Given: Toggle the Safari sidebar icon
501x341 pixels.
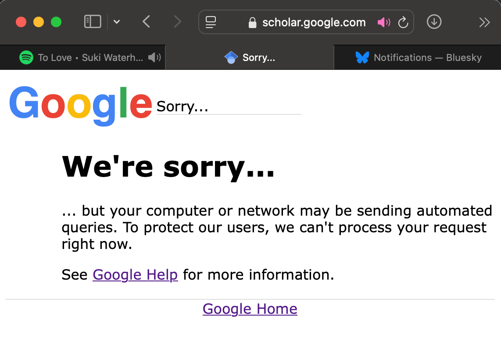Looking at the screenshot, I should 93,22.
